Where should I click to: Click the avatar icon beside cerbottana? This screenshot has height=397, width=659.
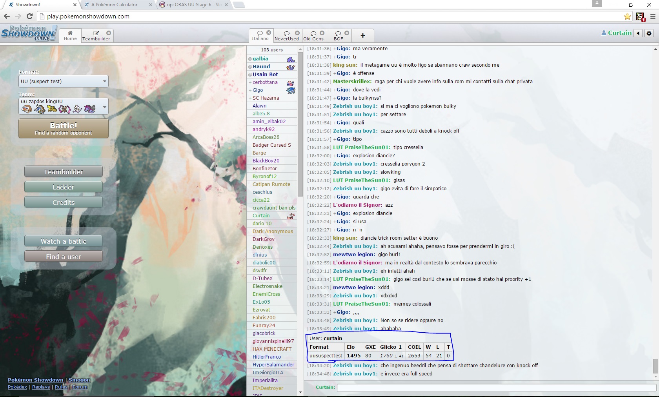pyautogui.click(x=291, y=83)
